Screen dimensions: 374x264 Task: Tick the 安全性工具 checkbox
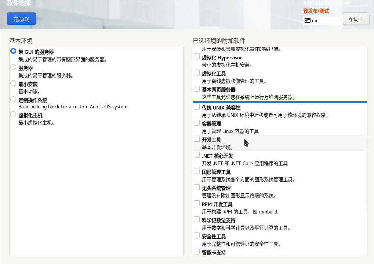pos(197,236)
